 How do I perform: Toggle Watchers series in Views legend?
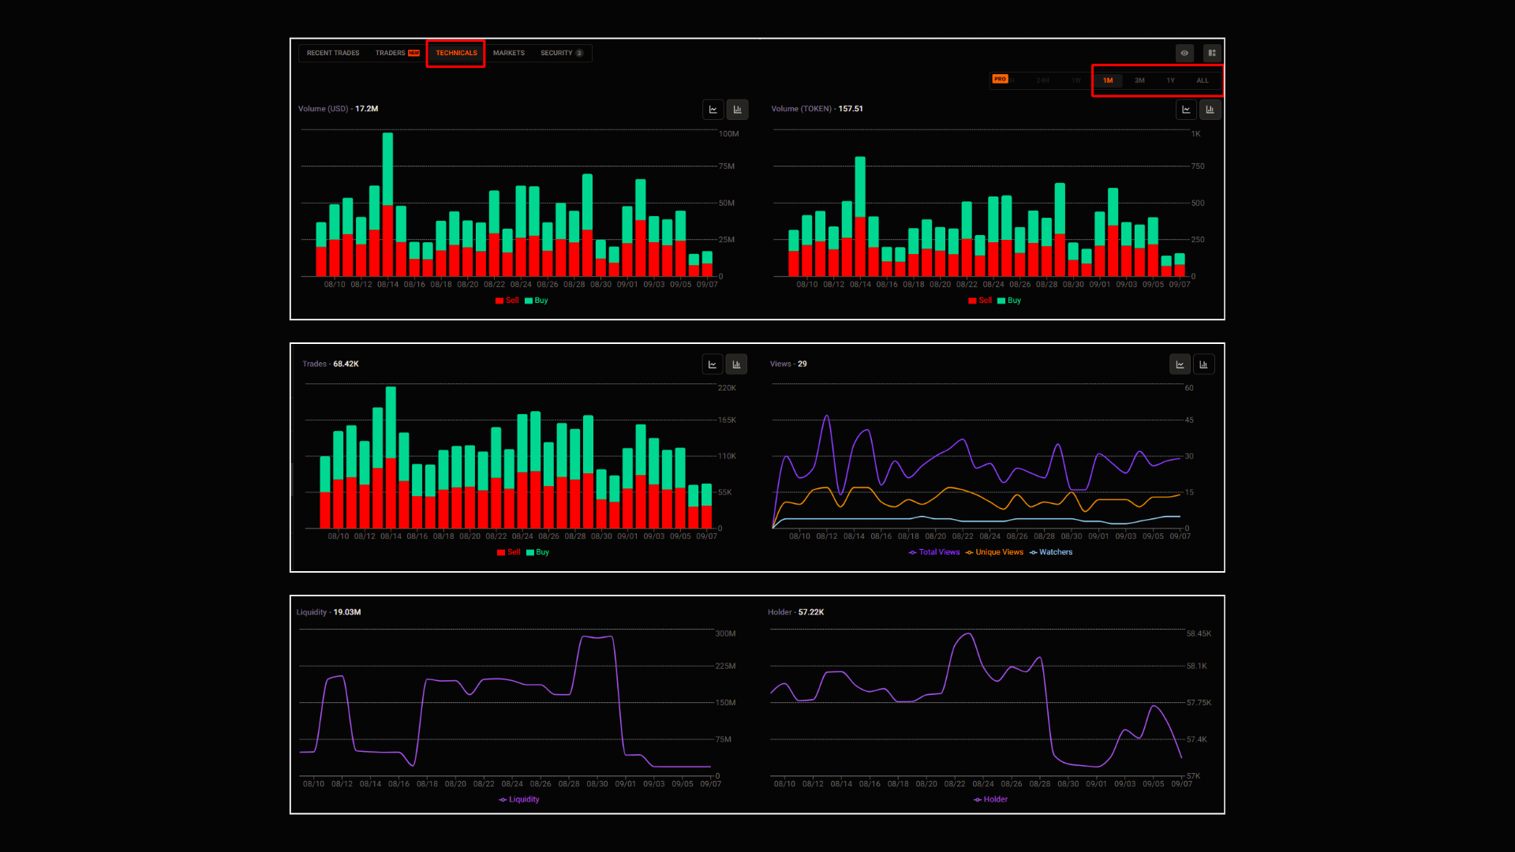click(x=1051, y=552)
